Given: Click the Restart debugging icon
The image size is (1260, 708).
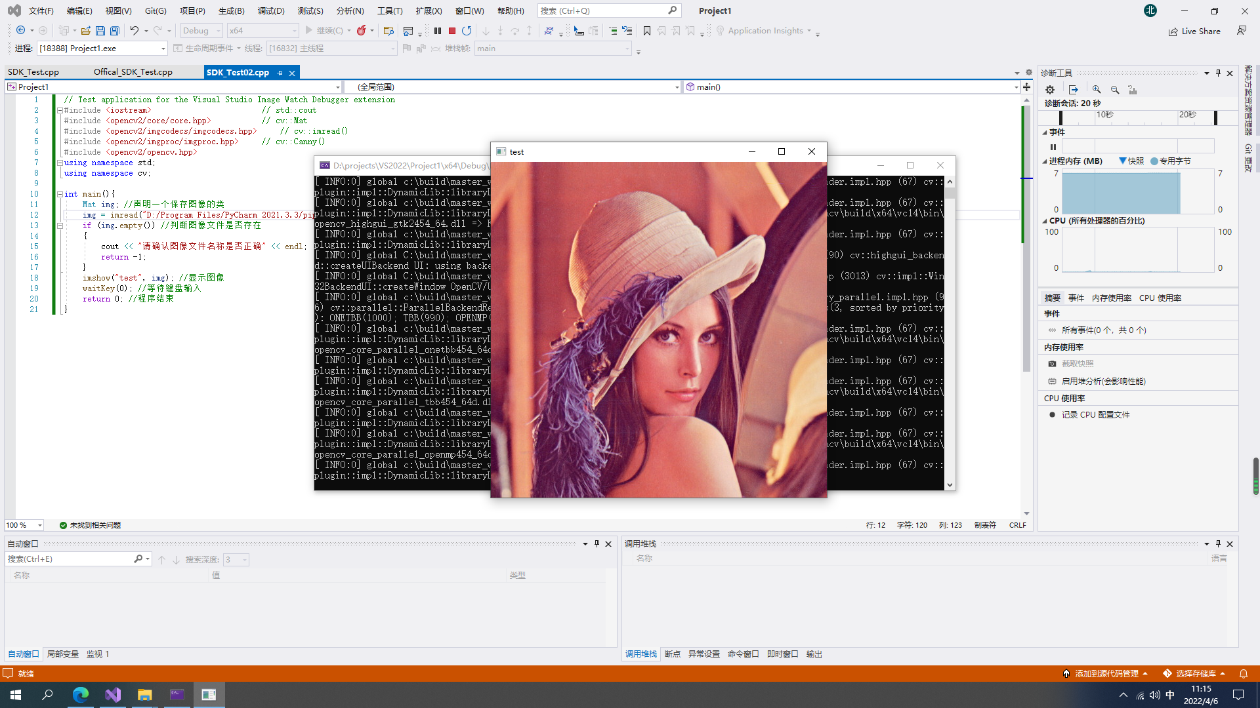Looking at the screenshot, I should click(467, 31).
